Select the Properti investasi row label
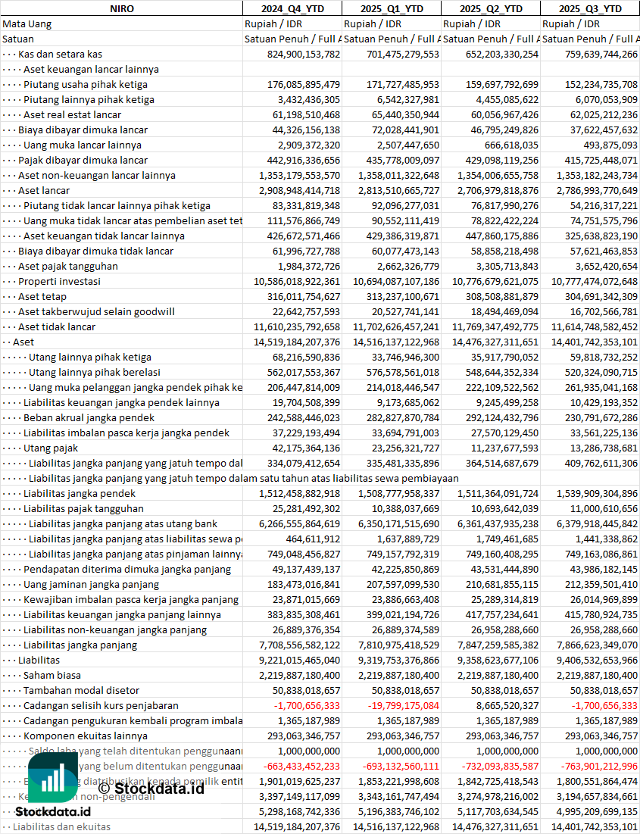The height and width of the screenshot is (834, 640). pyautogui.click(x=60, y=281)
